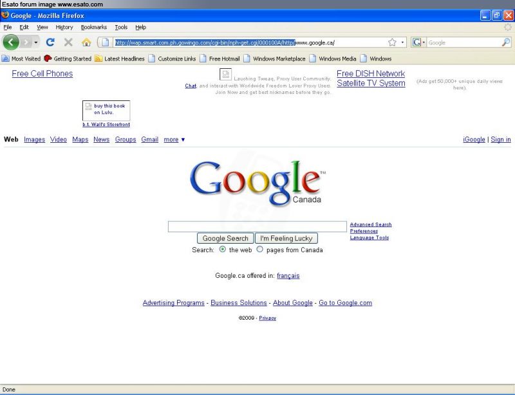Click into the Google search text field
The width and height of the screenshot is (515, 395).
point(257,226)
